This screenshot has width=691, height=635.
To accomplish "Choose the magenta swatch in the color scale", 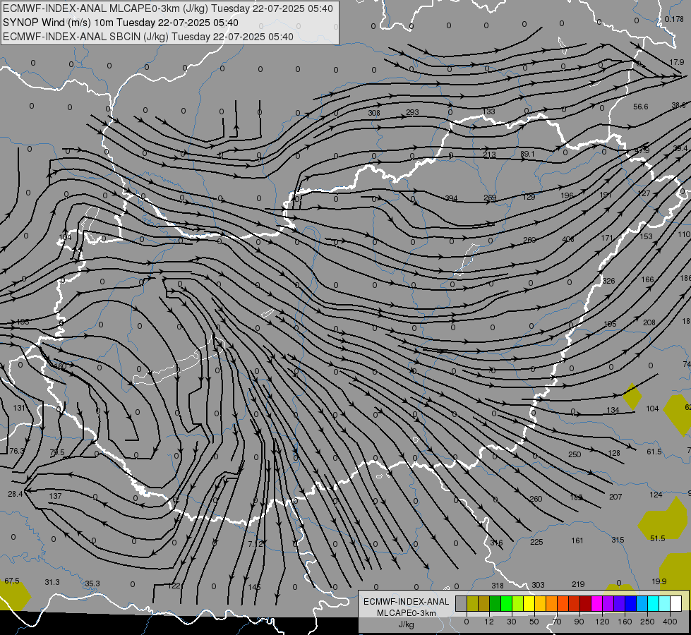I will point(596,603).
